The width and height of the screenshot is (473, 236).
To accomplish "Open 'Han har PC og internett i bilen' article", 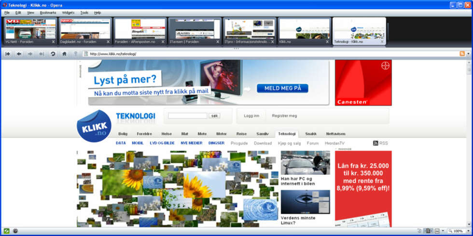I will click(298, 181).
